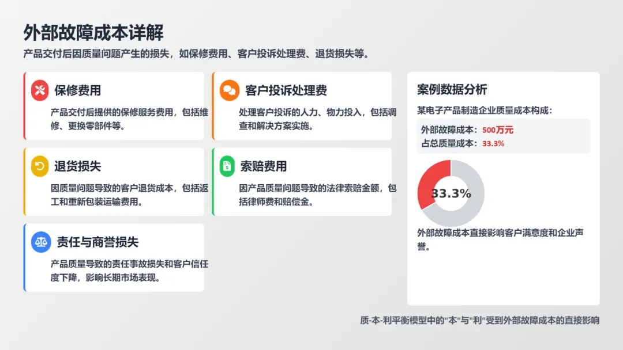The height and width of the screenshot is (350, 623).
Task: Click the green invoice dollar icon
Action: (x=228, y=166)
